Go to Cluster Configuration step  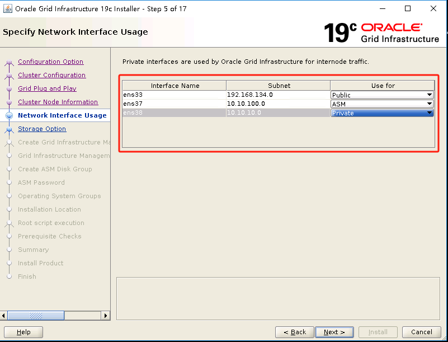coord(51,75)
